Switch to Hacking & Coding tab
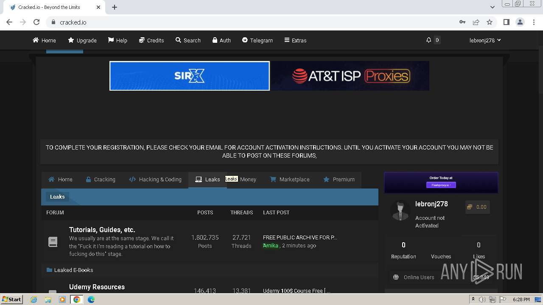The image size is (543, 305). (x=155, y=180)
